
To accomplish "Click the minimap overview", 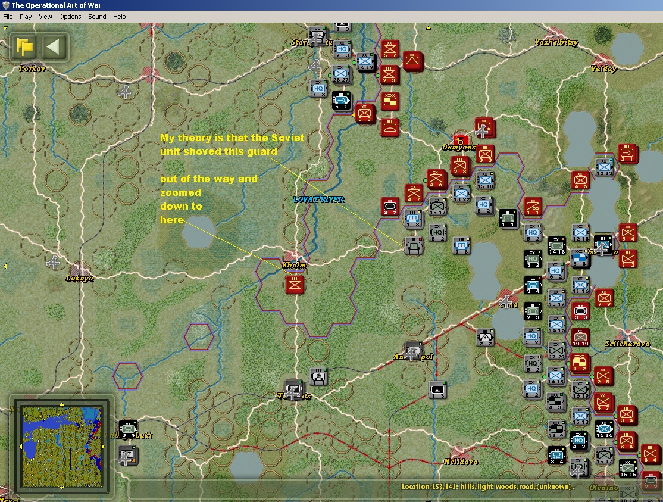I will [x=62, y=446].
